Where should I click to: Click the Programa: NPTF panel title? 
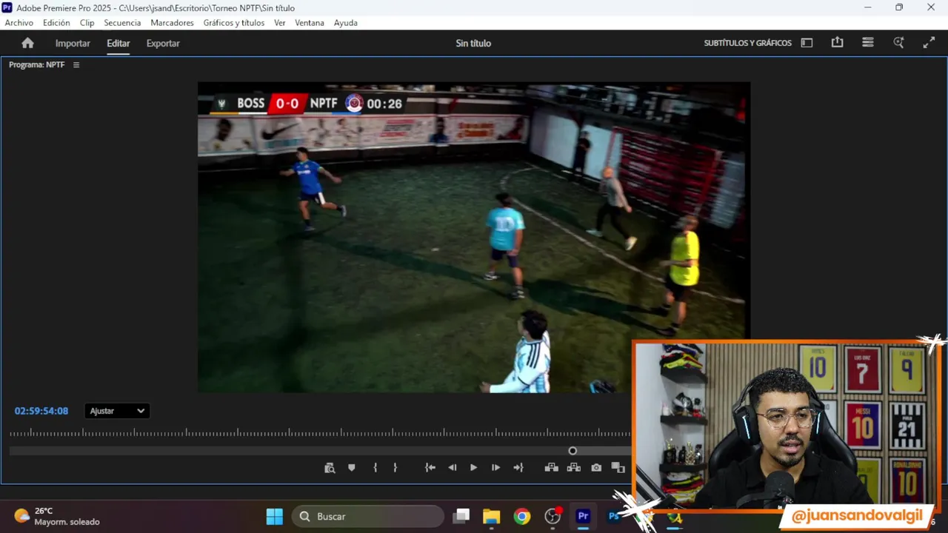tap(36, 65)
